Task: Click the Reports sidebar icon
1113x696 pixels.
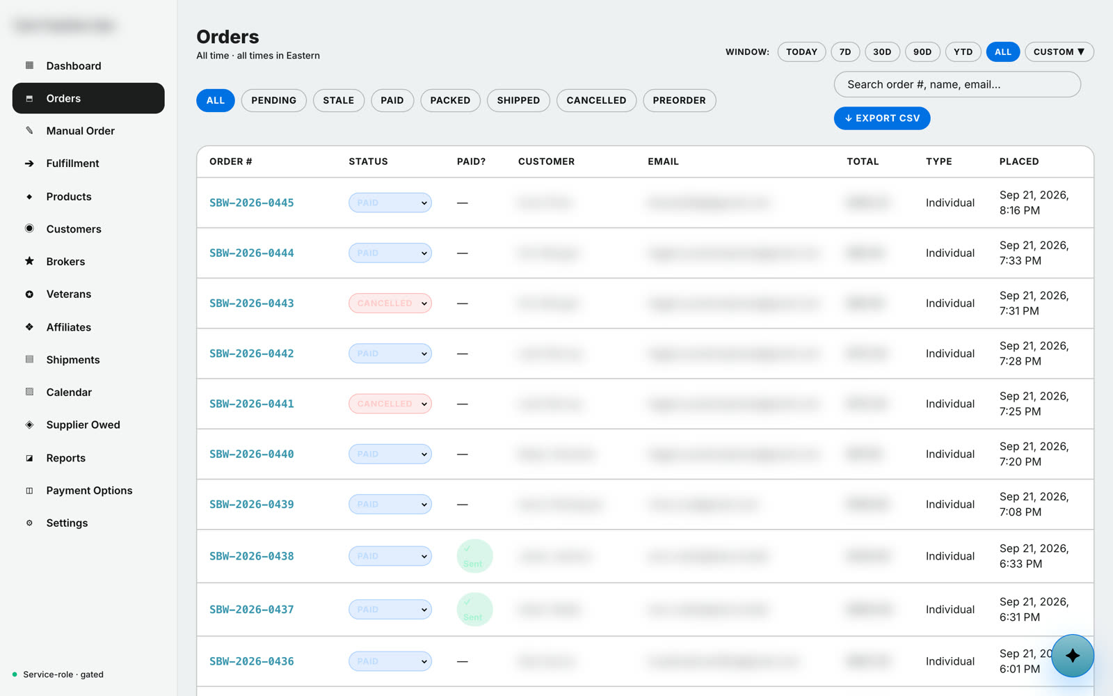Action: [29, 458]
